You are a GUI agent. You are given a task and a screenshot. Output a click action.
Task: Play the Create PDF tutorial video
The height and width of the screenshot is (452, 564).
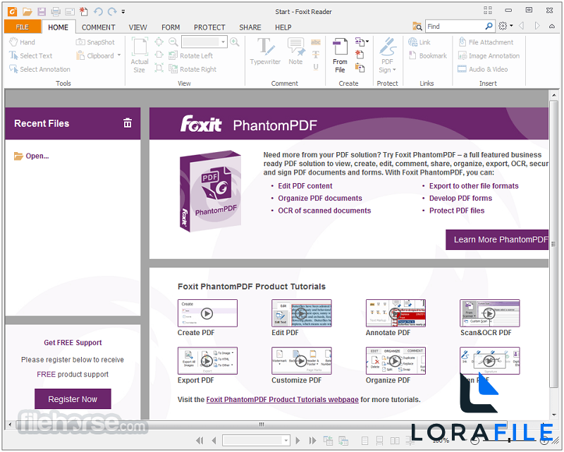point(207,313)
